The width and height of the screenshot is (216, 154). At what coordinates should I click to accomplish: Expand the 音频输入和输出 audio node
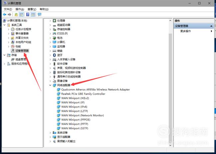[x=50, y=141]
